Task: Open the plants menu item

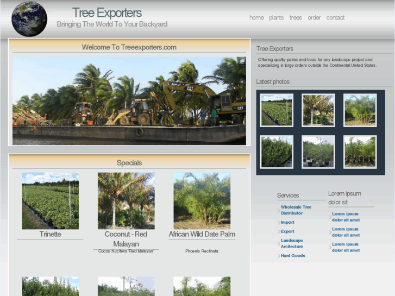Action: tap(277, 17)
